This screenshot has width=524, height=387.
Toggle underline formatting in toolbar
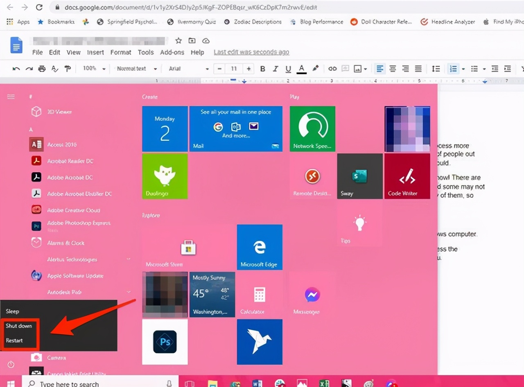pos(288,69)
